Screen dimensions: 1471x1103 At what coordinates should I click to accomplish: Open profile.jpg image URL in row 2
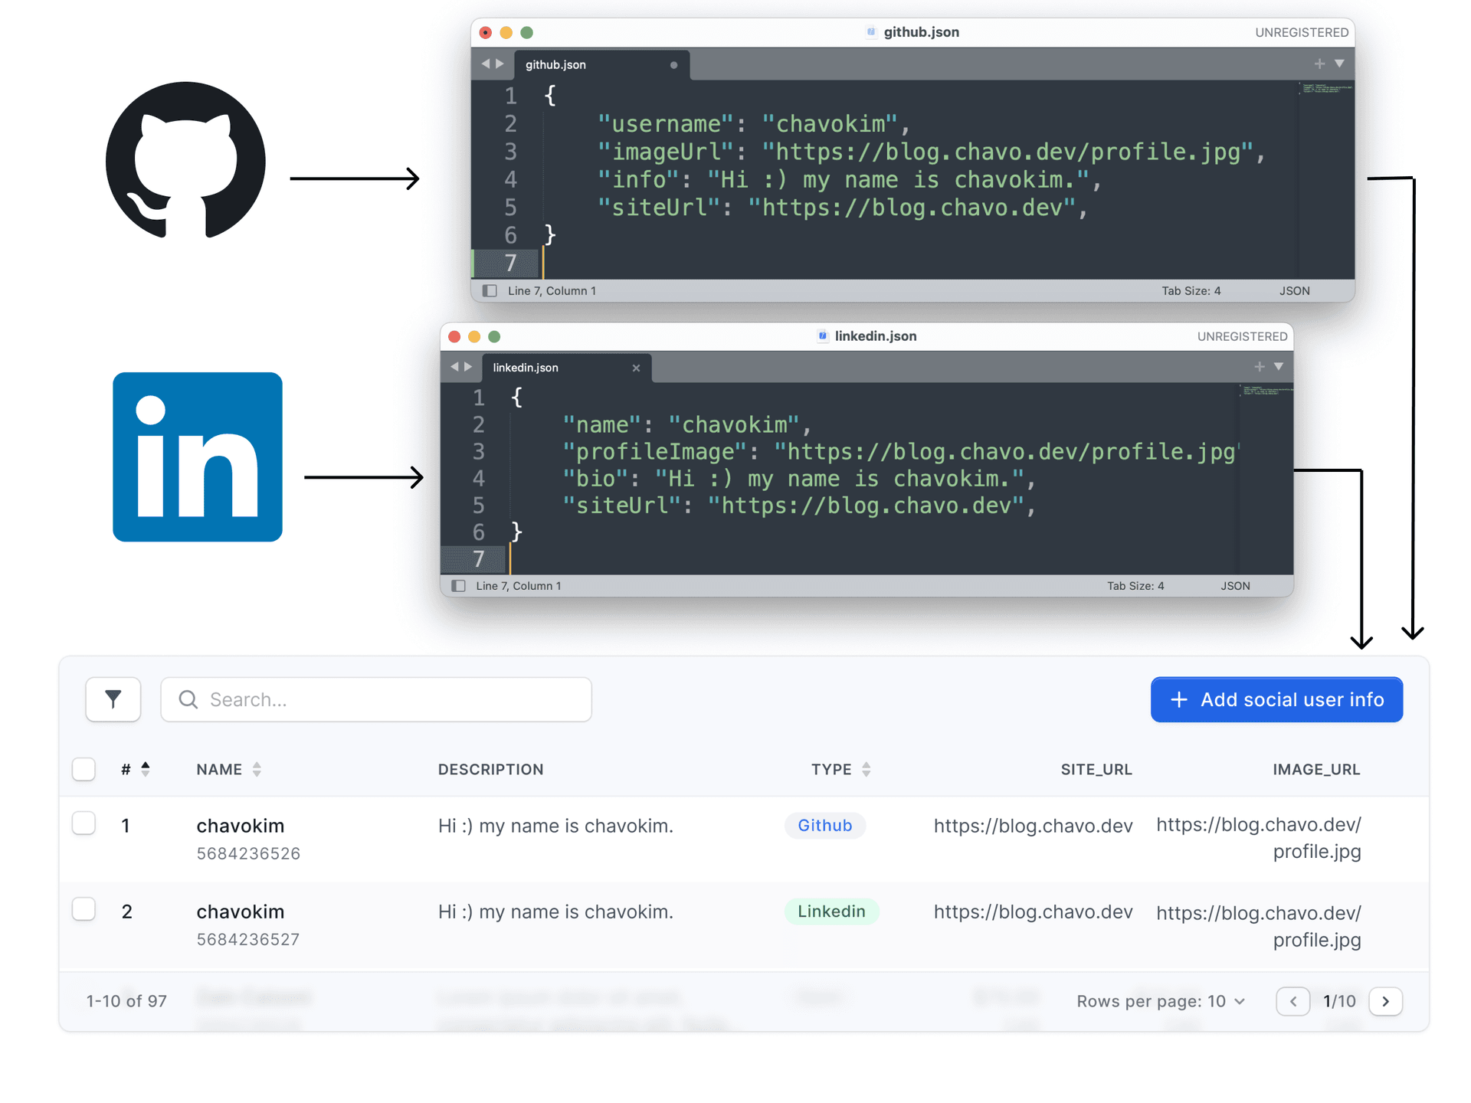click(1259, 926)
